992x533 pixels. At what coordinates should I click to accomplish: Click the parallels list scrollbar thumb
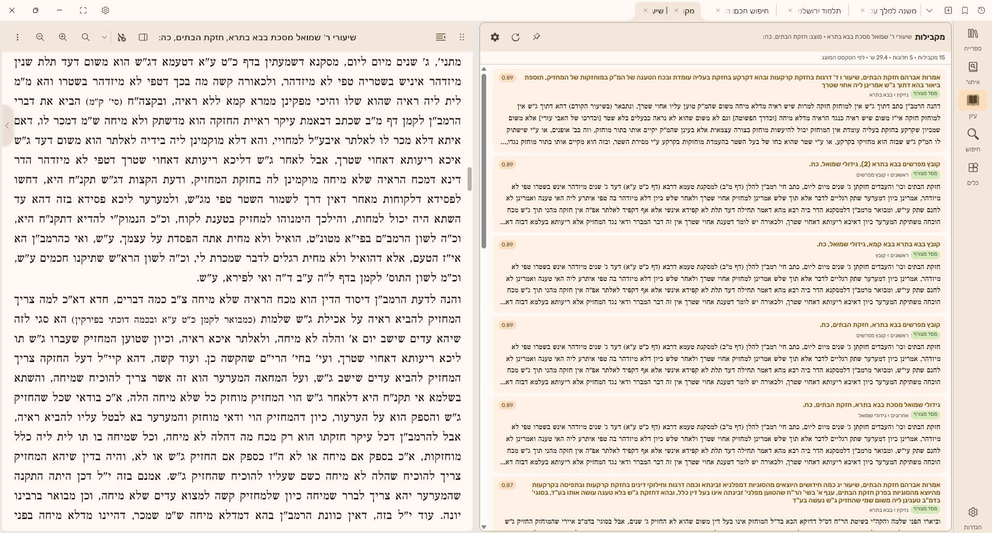click(x=484, y=161)
